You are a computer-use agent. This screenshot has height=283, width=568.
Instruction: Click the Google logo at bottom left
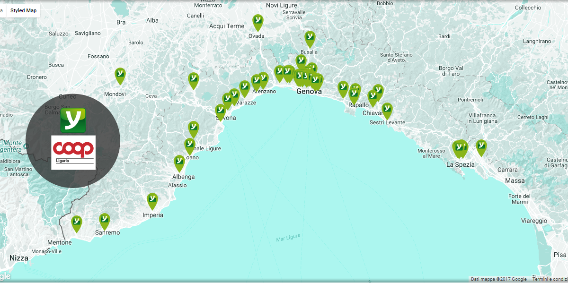click(x=5, y=277)
